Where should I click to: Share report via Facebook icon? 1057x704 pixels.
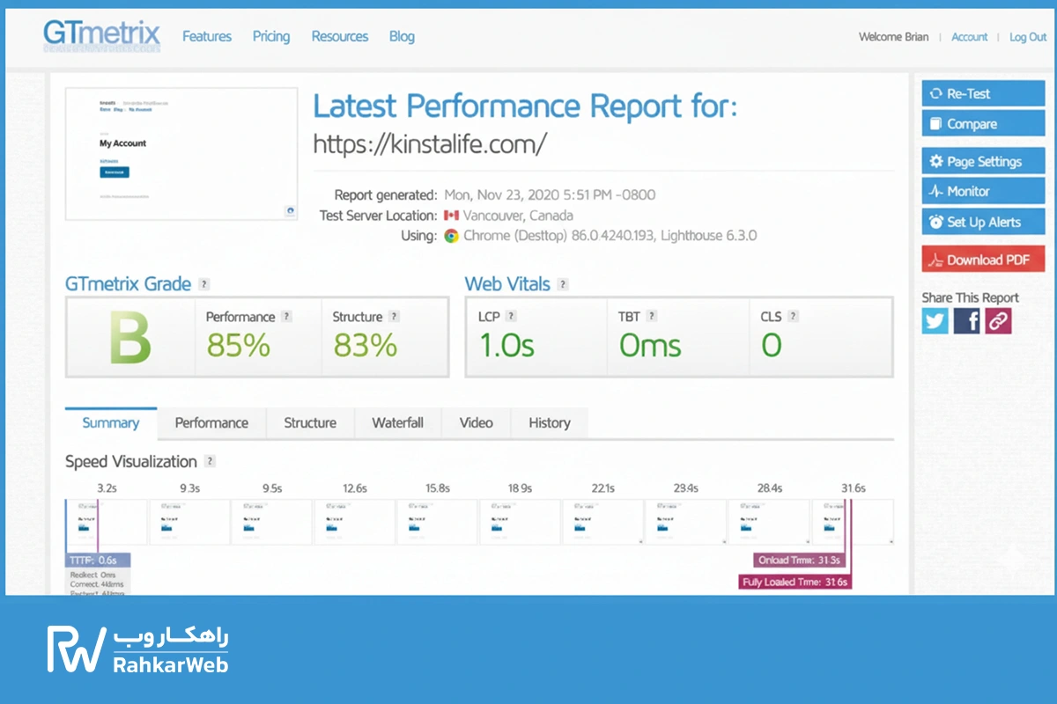click(966, 320)
